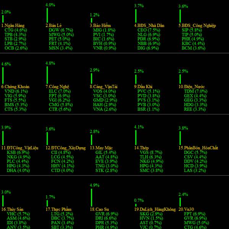The image size is (229, 229).
Task: Select the GMD (2.9%) entry
Action: 105,100
